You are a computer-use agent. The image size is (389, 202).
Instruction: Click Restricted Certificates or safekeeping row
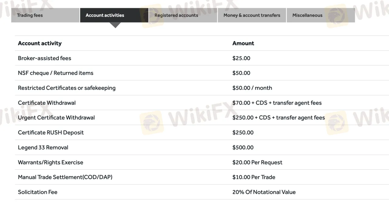pos(202,88)
